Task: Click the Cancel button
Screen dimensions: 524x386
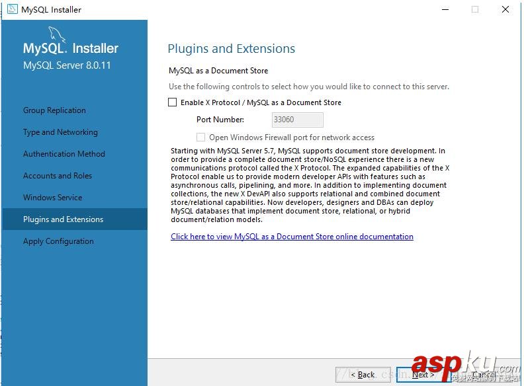Action: pyautogui.click(x=483, y=375)
